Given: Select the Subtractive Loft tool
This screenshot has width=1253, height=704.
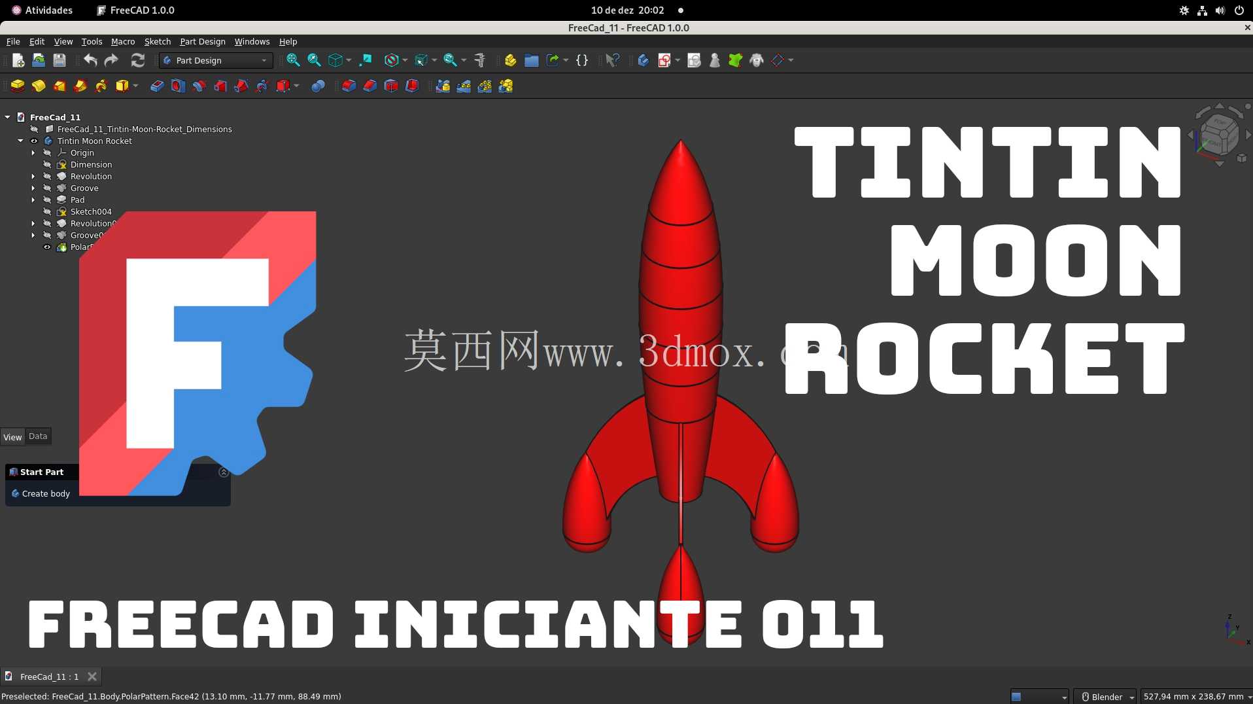Looking at the screenshot, I should (x=220, y=86).
